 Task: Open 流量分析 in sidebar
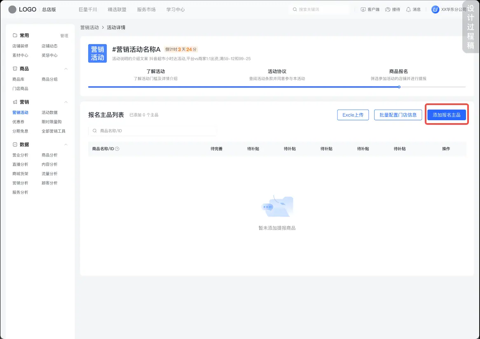[49, 174]
